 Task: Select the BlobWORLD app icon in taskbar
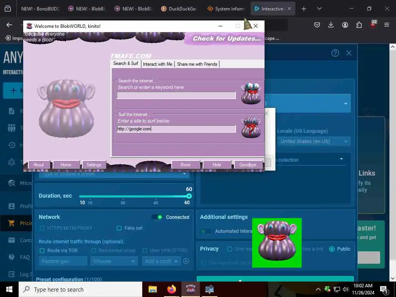[x=190, y=289]
